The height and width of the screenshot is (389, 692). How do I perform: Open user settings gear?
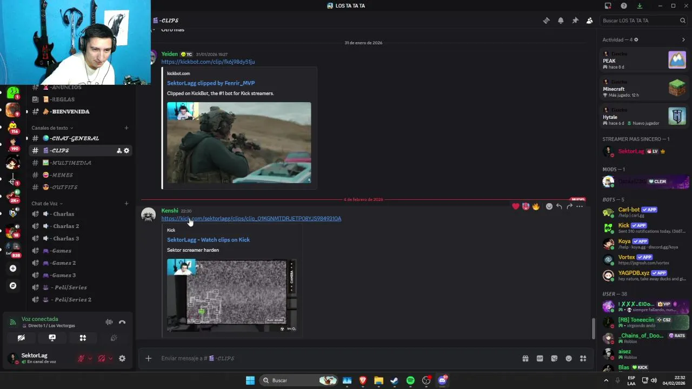[x=122, y=358]
